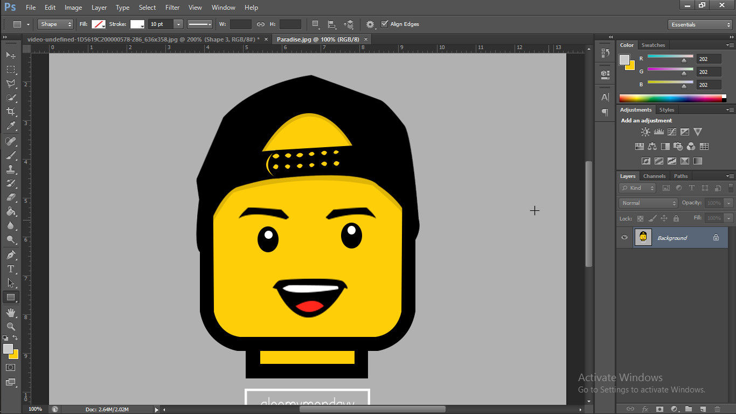Toggle lock image pixels
Screen dimensions: 736x414
point(652,218)
